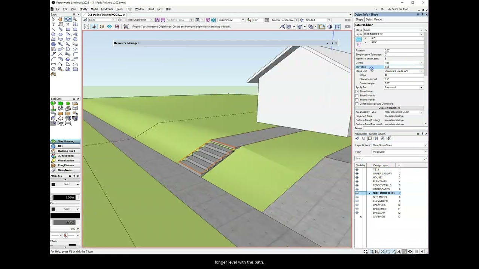Viewport: 479px width, 269px height.
Task: Click the Site Modifier shape icon in Object Info
Action: 359,39
